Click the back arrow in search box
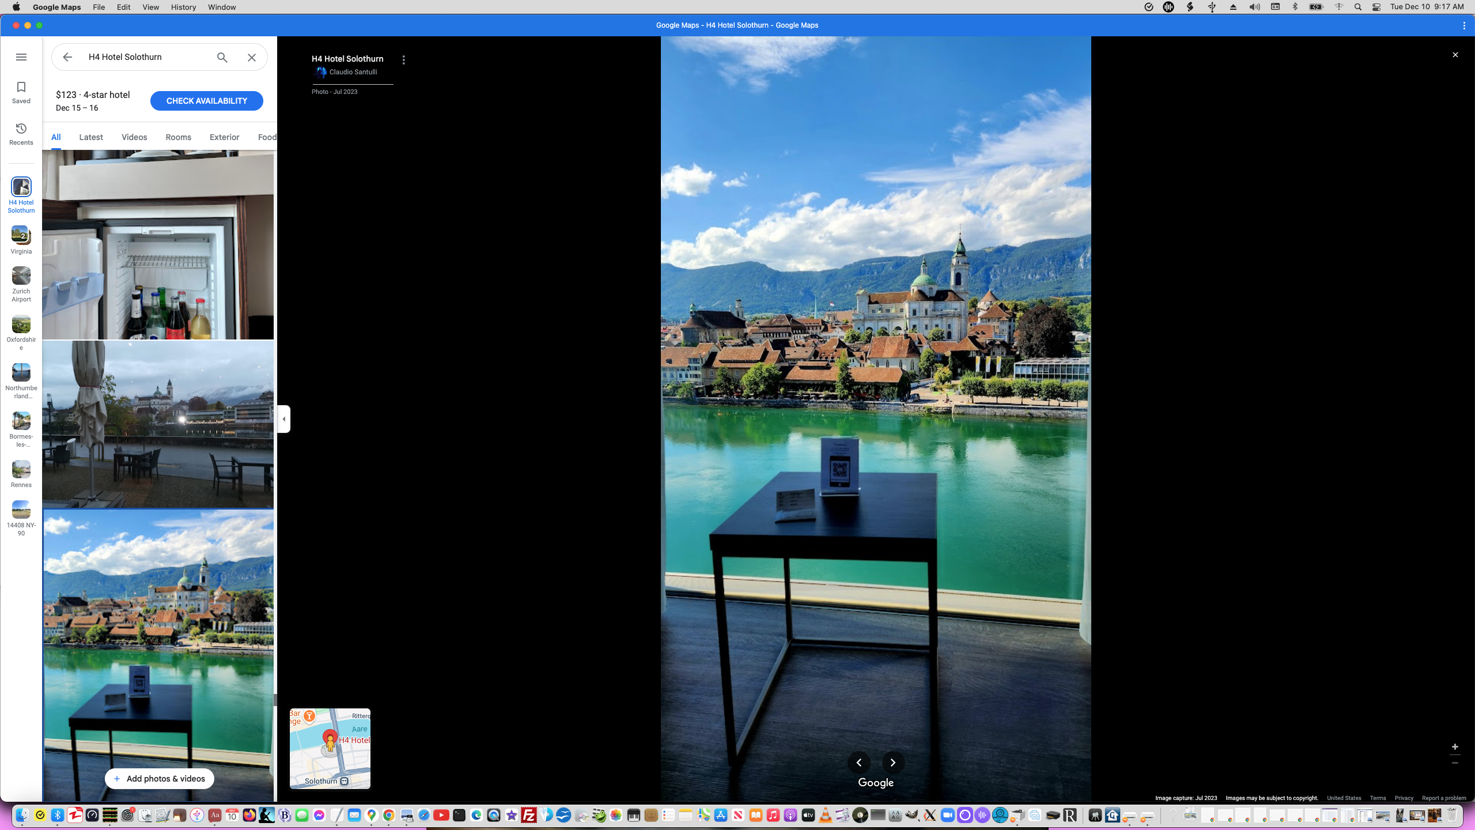This screenshot has height=830, width=1475. coord(67,57)
